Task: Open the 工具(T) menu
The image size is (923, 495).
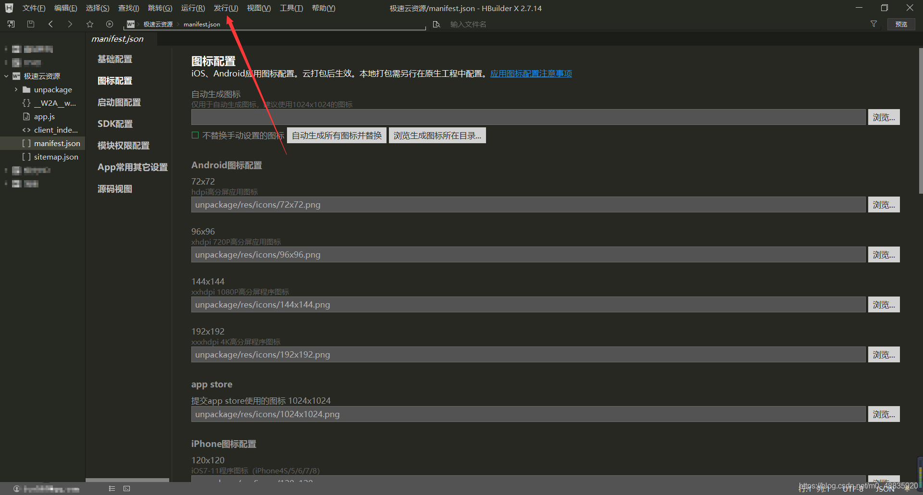Action: tap(291, 8)
